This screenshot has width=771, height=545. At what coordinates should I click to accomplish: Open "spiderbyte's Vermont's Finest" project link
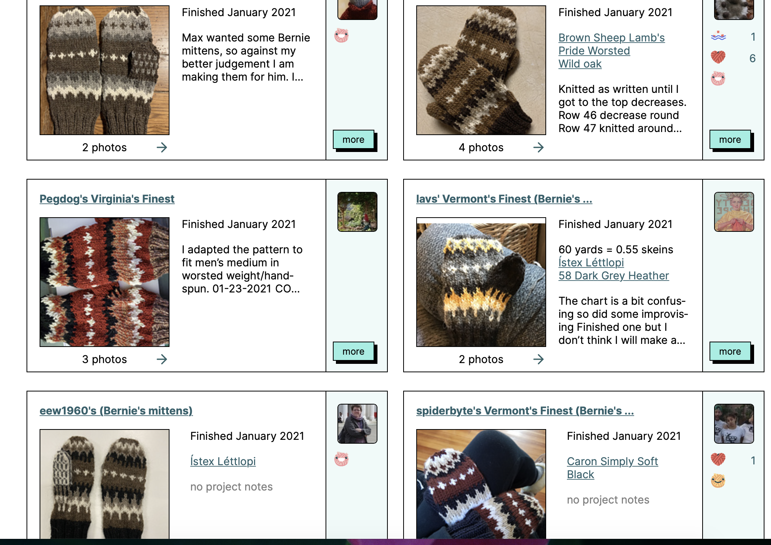tap(525, 411)
